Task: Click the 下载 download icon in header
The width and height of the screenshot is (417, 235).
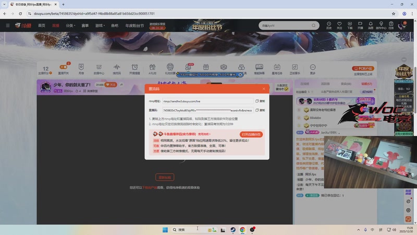Action: [x=350, y=25]
